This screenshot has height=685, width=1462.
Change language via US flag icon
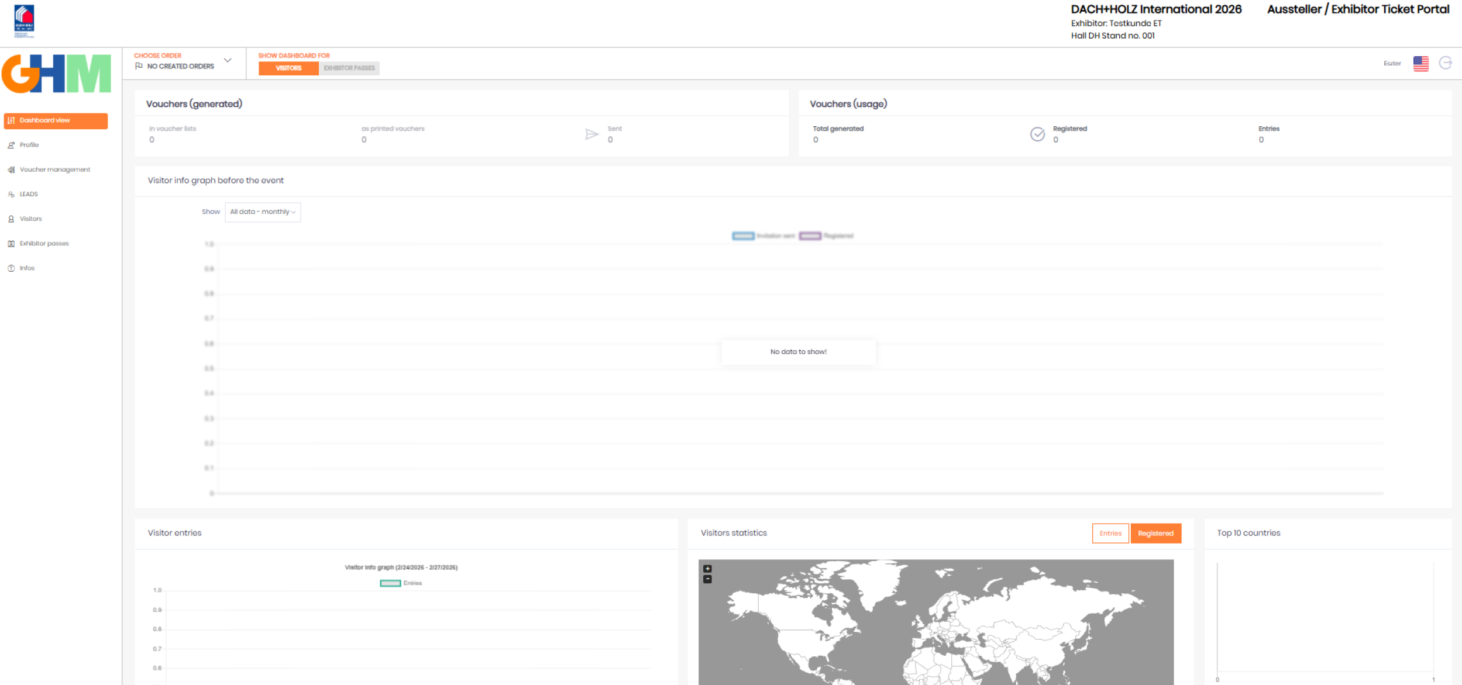[1420, 63]
